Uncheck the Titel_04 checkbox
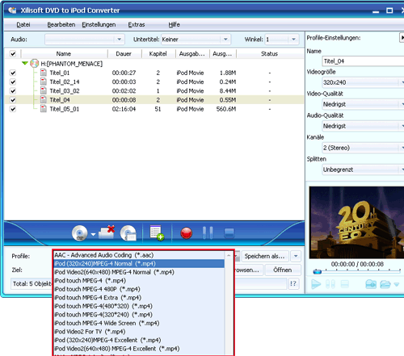The image size is (404, 356). tap(13, 100)
